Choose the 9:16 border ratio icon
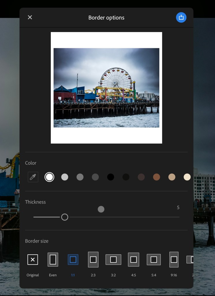The image size is (215, 296). [174, 260]
